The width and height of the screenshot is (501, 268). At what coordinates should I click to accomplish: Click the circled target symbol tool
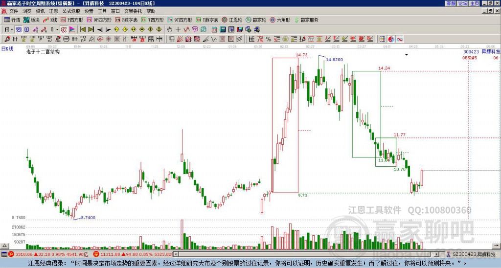(100, 39)
